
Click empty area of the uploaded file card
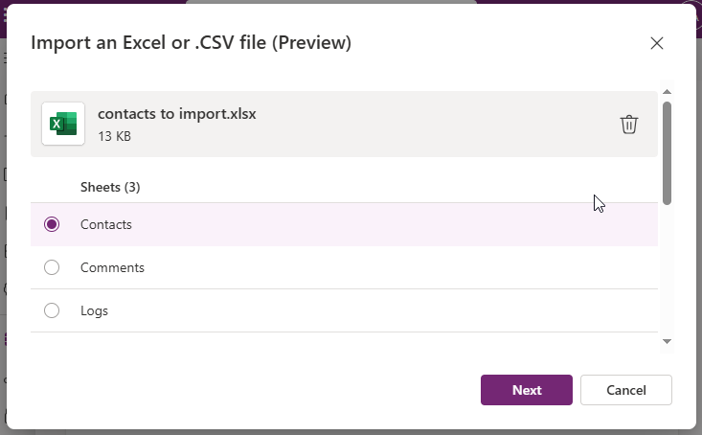[431, 125]
